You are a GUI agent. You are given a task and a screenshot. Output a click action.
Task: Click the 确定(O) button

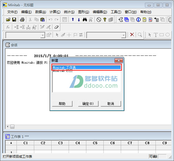[x=88, y=104]
